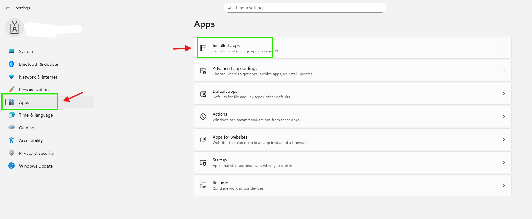This screenshot has height=219, width=532.
Task: Click the Windows Update sync icon
Action: tap(11, 166)
